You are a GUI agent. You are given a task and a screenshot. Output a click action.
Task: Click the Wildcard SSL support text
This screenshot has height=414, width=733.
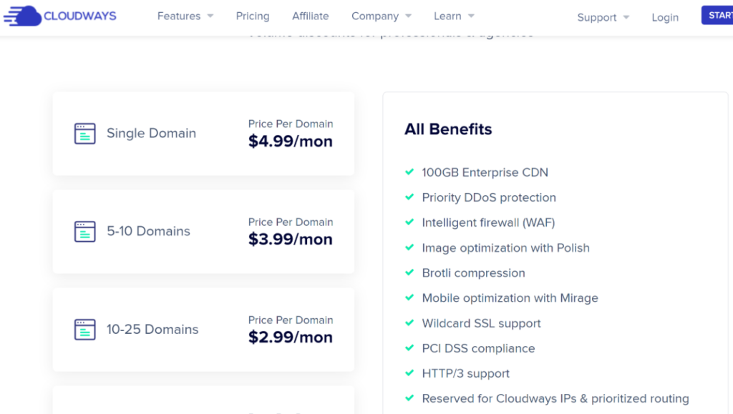481,323
